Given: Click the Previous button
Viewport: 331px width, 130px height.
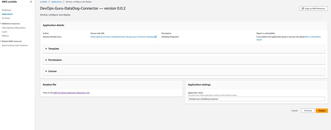Looking at the screenshot, I should [308, 111].
